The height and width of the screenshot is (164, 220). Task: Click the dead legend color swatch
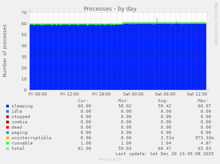coord(8,127)
